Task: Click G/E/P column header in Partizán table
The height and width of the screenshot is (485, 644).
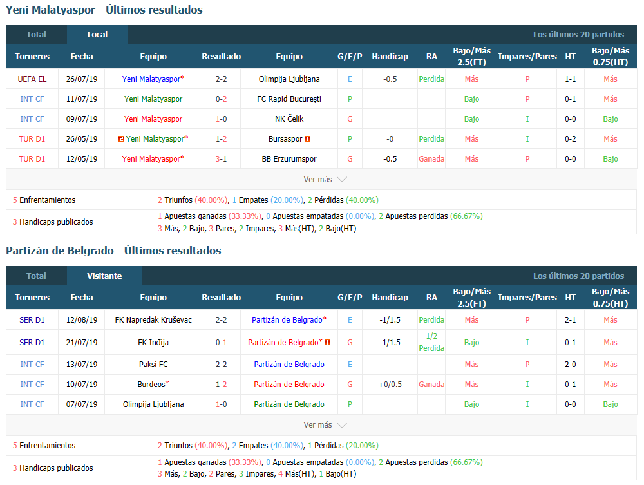Action: click(350, 298)
